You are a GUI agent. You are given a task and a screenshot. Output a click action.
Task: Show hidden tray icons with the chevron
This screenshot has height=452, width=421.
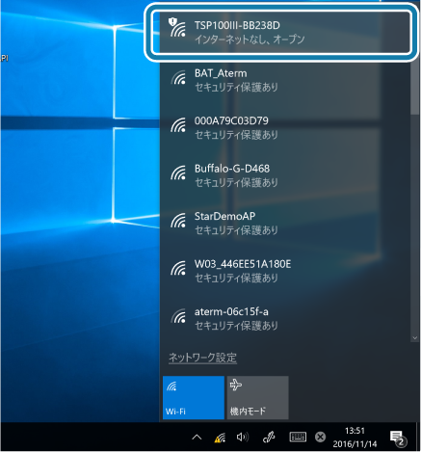(x=197, y=438)
